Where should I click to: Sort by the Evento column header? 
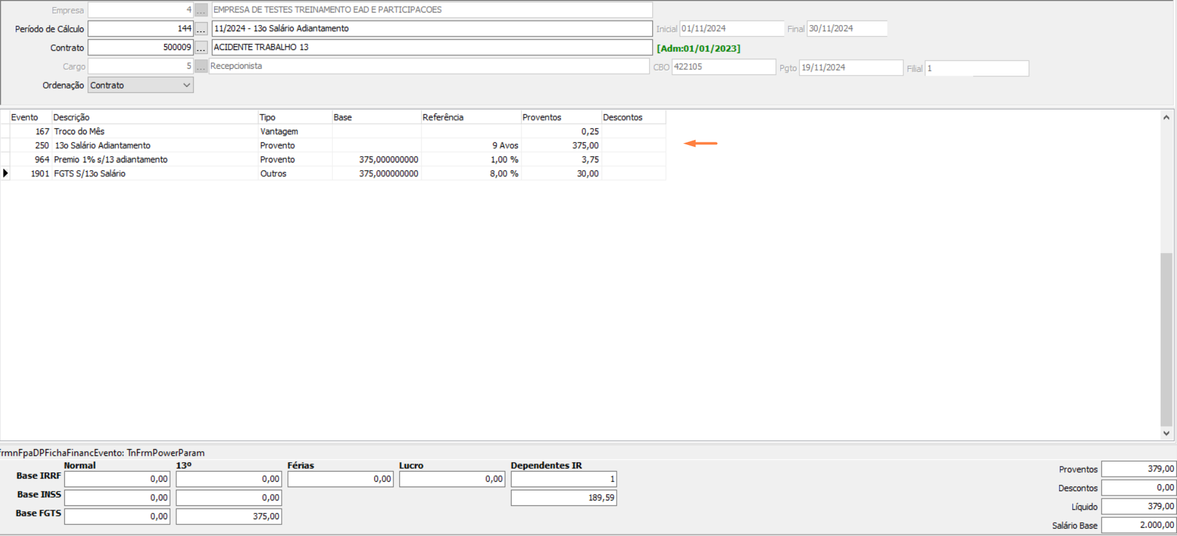tap(25, 117)
